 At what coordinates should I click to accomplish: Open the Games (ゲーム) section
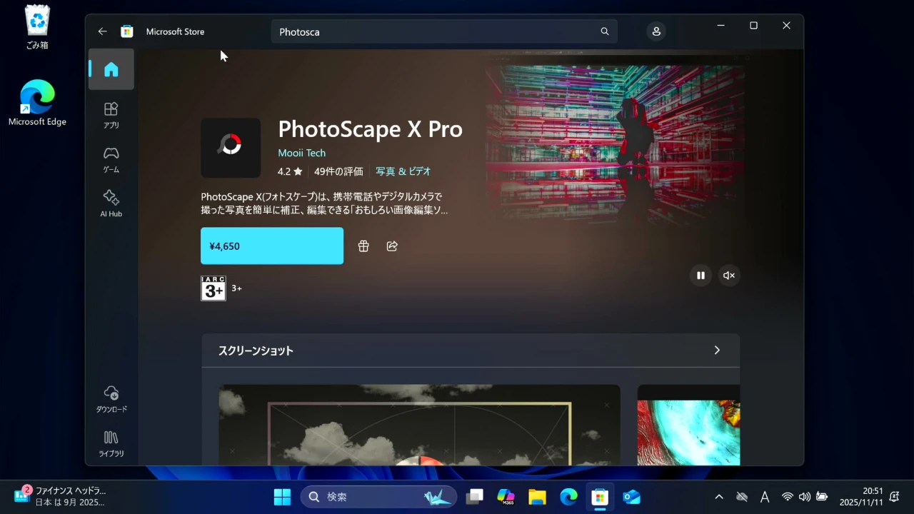pos(111,159)
